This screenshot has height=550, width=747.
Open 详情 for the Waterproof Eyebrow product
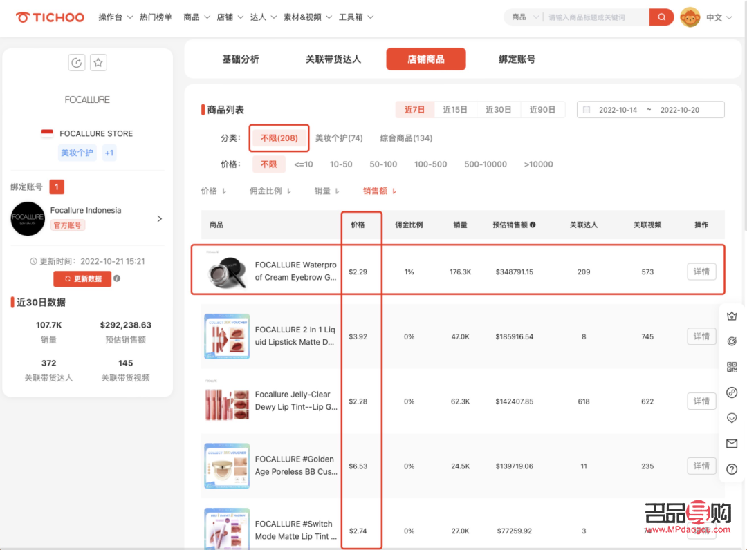pos(701,272)
